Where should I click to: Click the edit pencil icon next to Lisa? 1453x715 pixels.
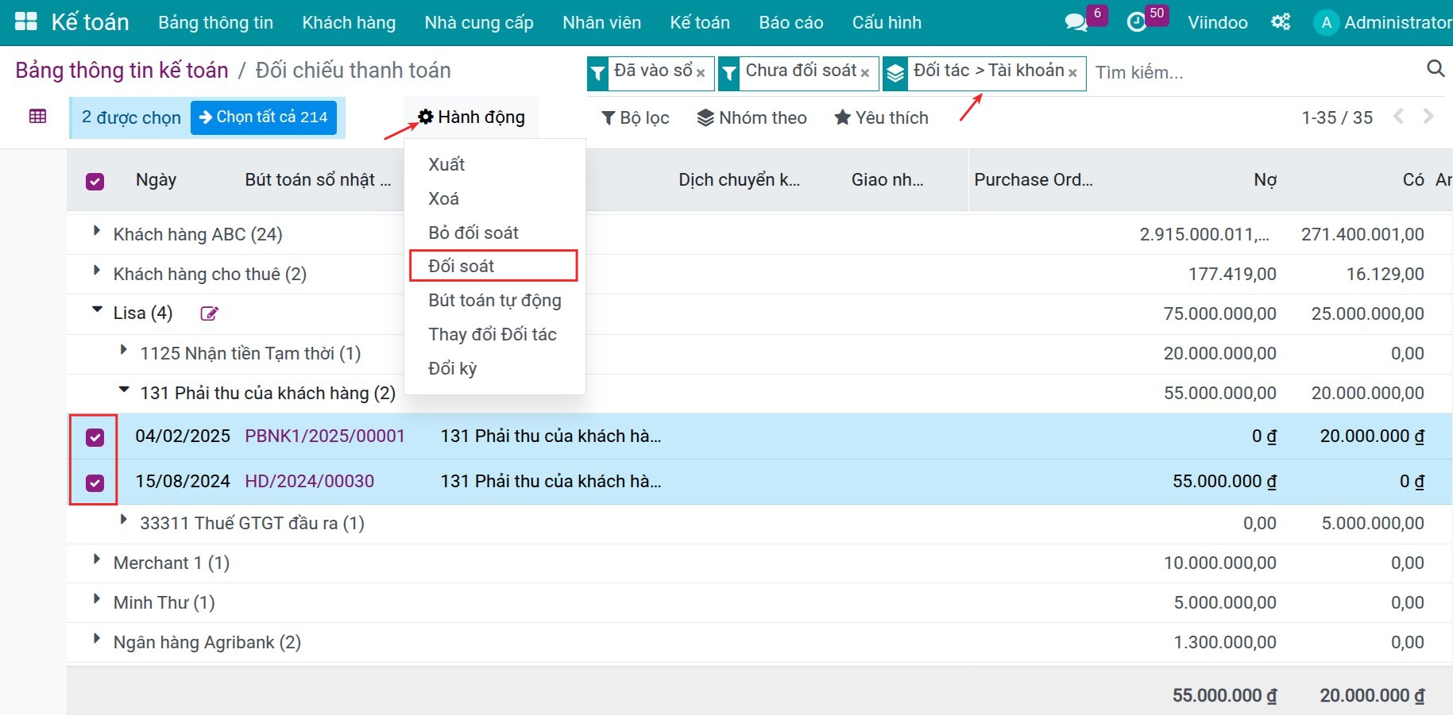209,313
